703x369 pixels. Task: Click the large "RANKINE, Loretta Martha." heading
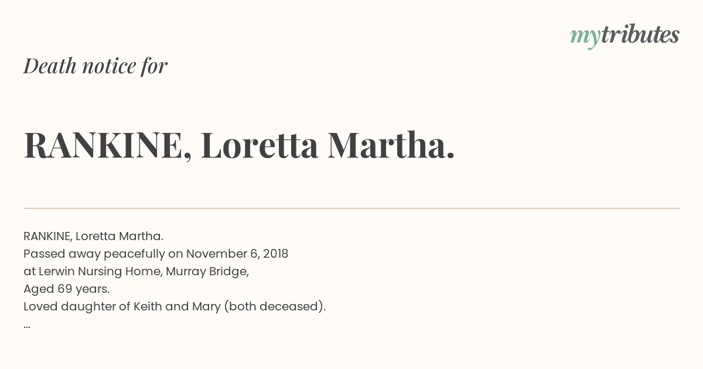(x=239, y=145)
